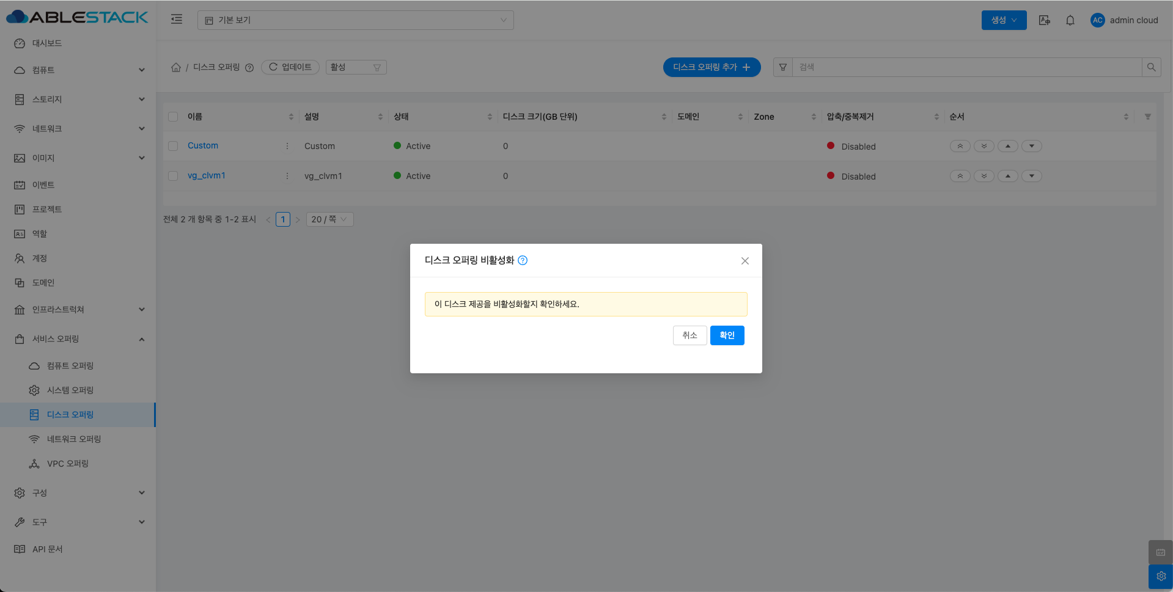Open the search filter funnel icon
Viewport: 1173px width, 592px height.
point(783,67)
